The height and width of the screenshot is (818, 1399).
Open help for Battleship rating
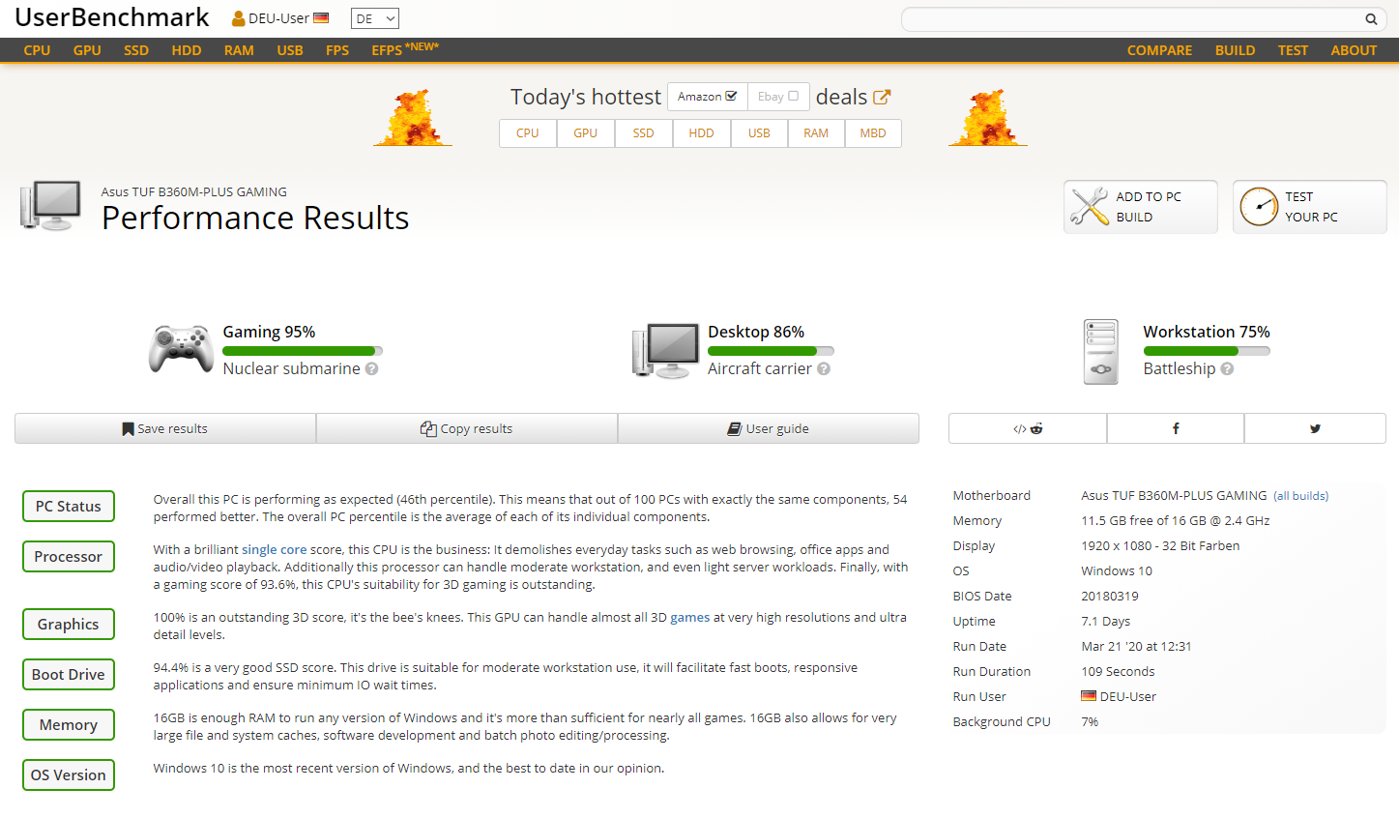(x=1227, y=369)
